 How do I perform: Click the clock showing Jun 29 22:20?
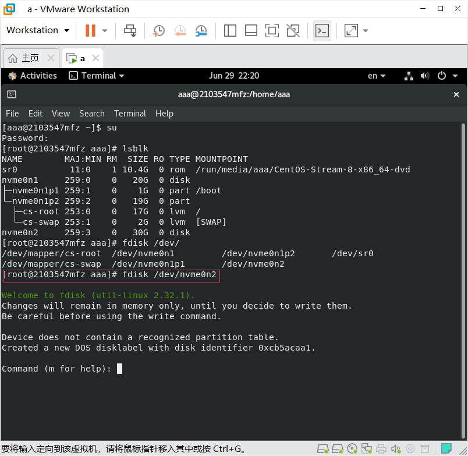coord(234,76)
